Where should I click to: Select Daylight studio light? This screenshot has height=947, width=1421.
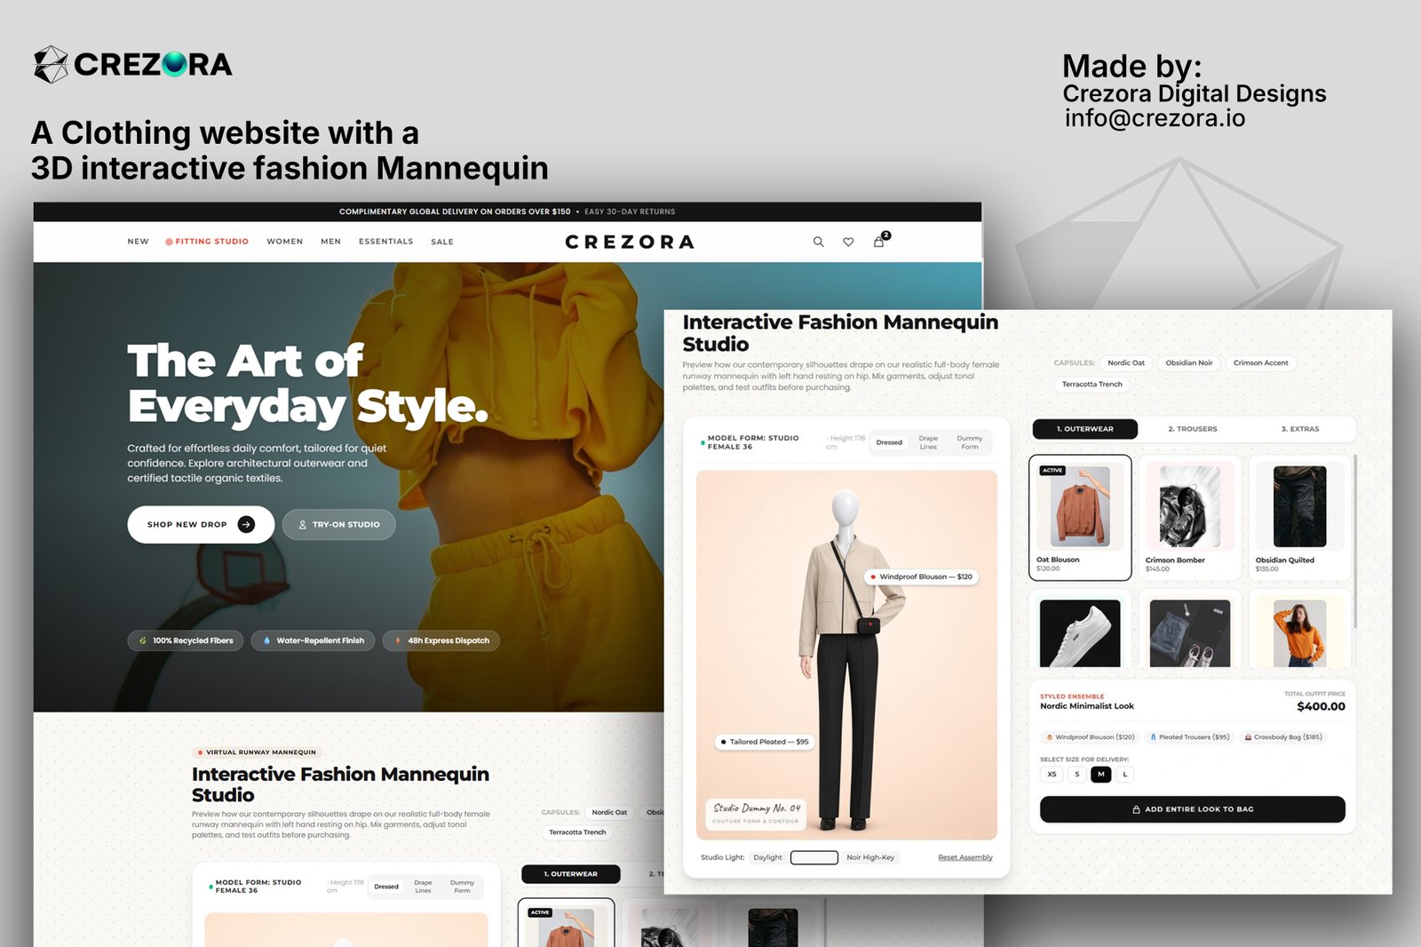(x=767, y=857)
